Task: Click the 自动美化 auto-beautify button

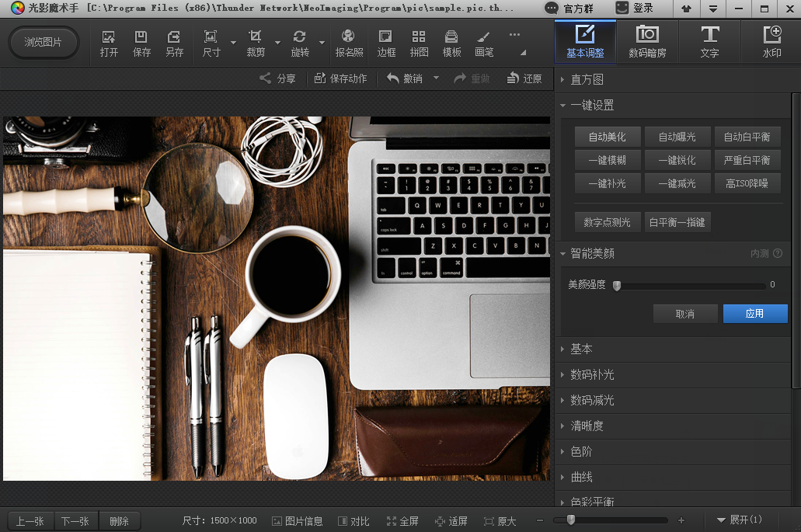Action: [x=607, y=137]
